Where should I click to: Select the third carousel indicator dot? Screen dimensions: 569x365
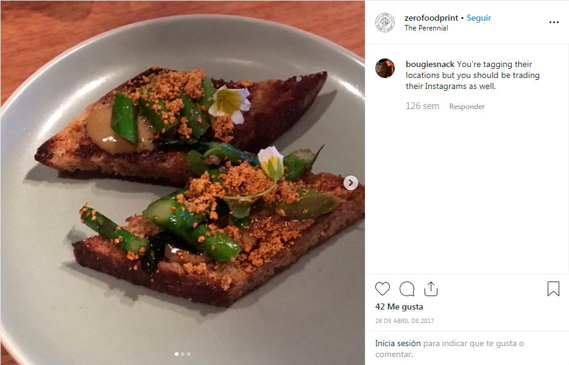pos(189,354)
